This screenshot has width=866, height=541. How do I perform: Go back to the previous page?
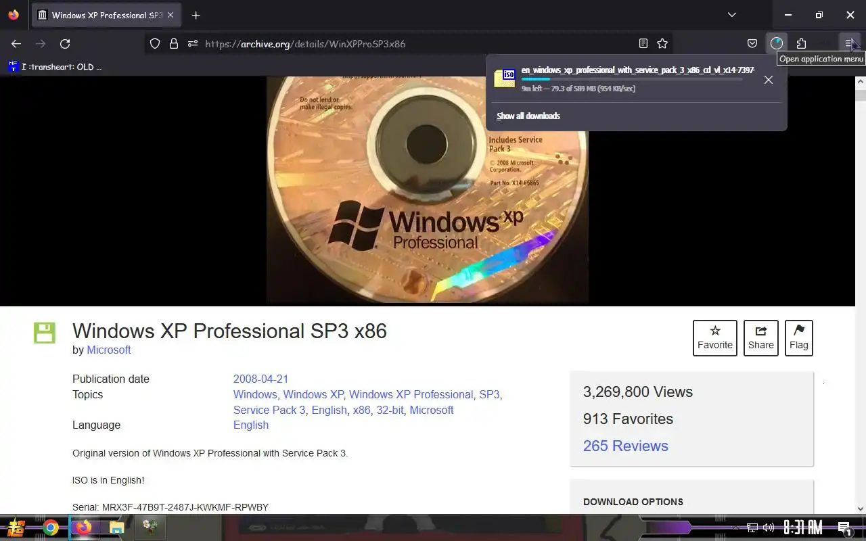point(16,43)
